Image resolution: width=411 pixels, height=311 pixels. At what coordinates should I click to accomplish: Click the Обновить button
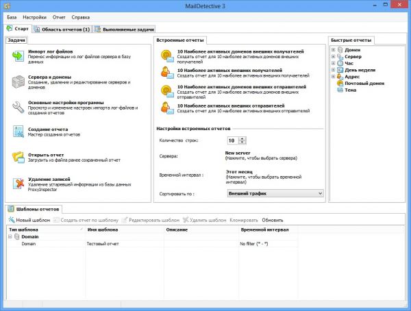click(x=272, y=220)
